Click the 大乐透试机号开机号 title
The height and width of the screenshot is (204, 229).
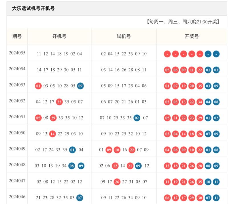(x=33, y=9)
